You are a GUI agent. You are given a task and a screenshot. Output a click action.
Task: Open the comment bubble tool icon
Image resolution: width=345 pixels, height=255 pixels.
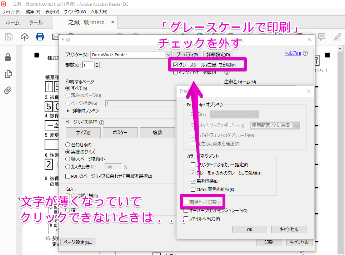coord(322,37)
